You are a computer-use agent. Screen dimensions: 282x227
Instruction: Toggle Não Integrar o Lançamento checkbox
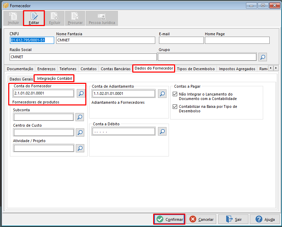point(175,94)
